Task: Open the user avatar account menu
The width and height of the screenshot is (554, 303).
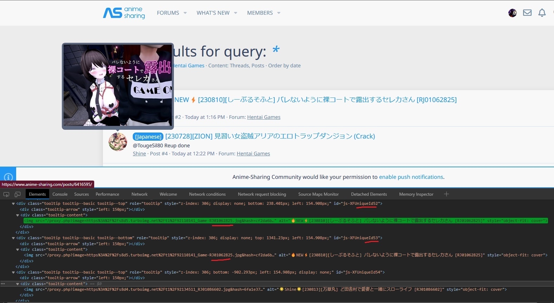Action: point(513,13)
